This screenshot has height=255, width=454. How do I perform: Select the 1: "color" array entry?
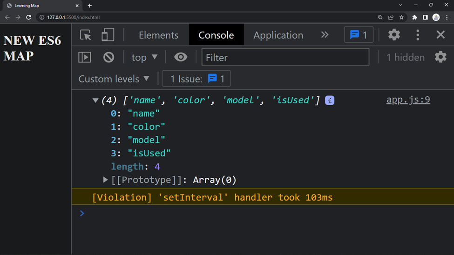tap(138, 127)
